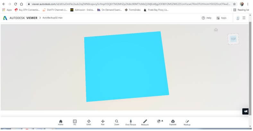Click the Explode tool
This screenshot has width=253, height=131.
(173, 122)
